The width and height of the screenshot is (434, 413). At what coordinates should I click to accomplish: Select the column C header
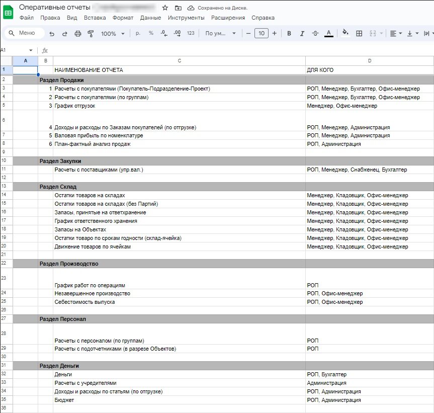pyautogui.click(x=179, y=61)
